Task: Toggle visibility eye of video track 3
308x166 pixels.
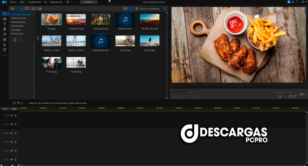Action: (11, 150)
